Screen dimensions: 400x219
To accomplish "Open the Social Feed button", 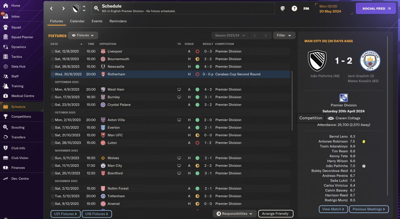I will (376, 8).
